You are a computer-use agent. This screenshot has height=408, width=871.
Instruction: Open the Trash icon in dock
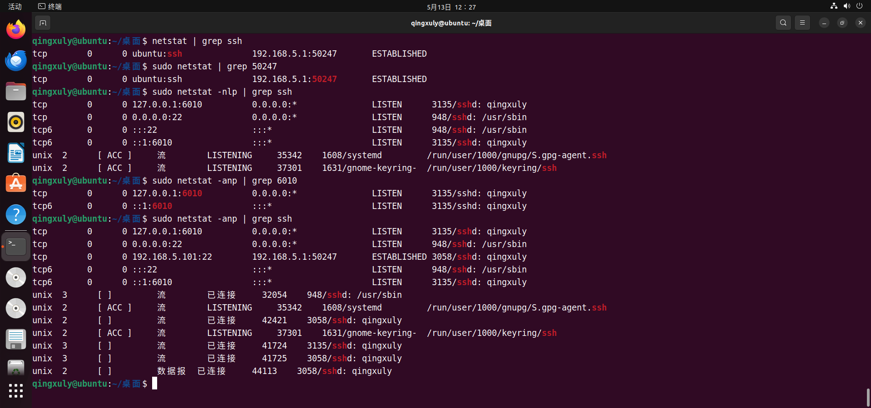[x=16, y=368]
